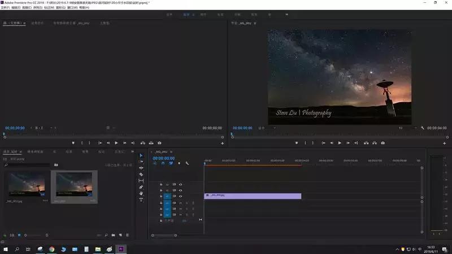452x254 pixels.
Task: Select the _MG_2952.jpg clip on timeline
Action: click(x=252, y=196)
